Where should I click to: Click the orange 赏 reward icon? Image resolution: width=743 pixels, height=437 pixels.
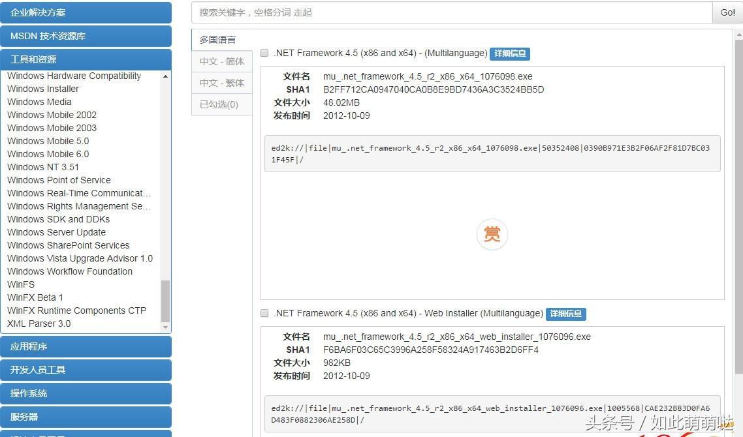click(x=492, y=234)
